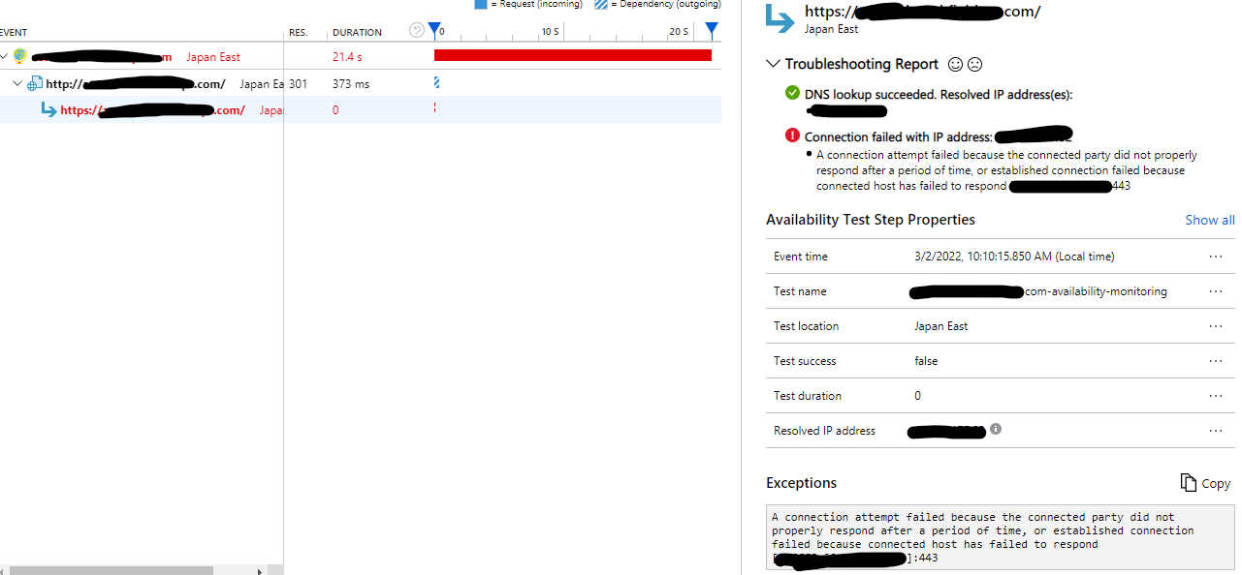
Task: Click the event time value 3/2/2022, 10:10:15.850 AM
Action: point(1014,257)
